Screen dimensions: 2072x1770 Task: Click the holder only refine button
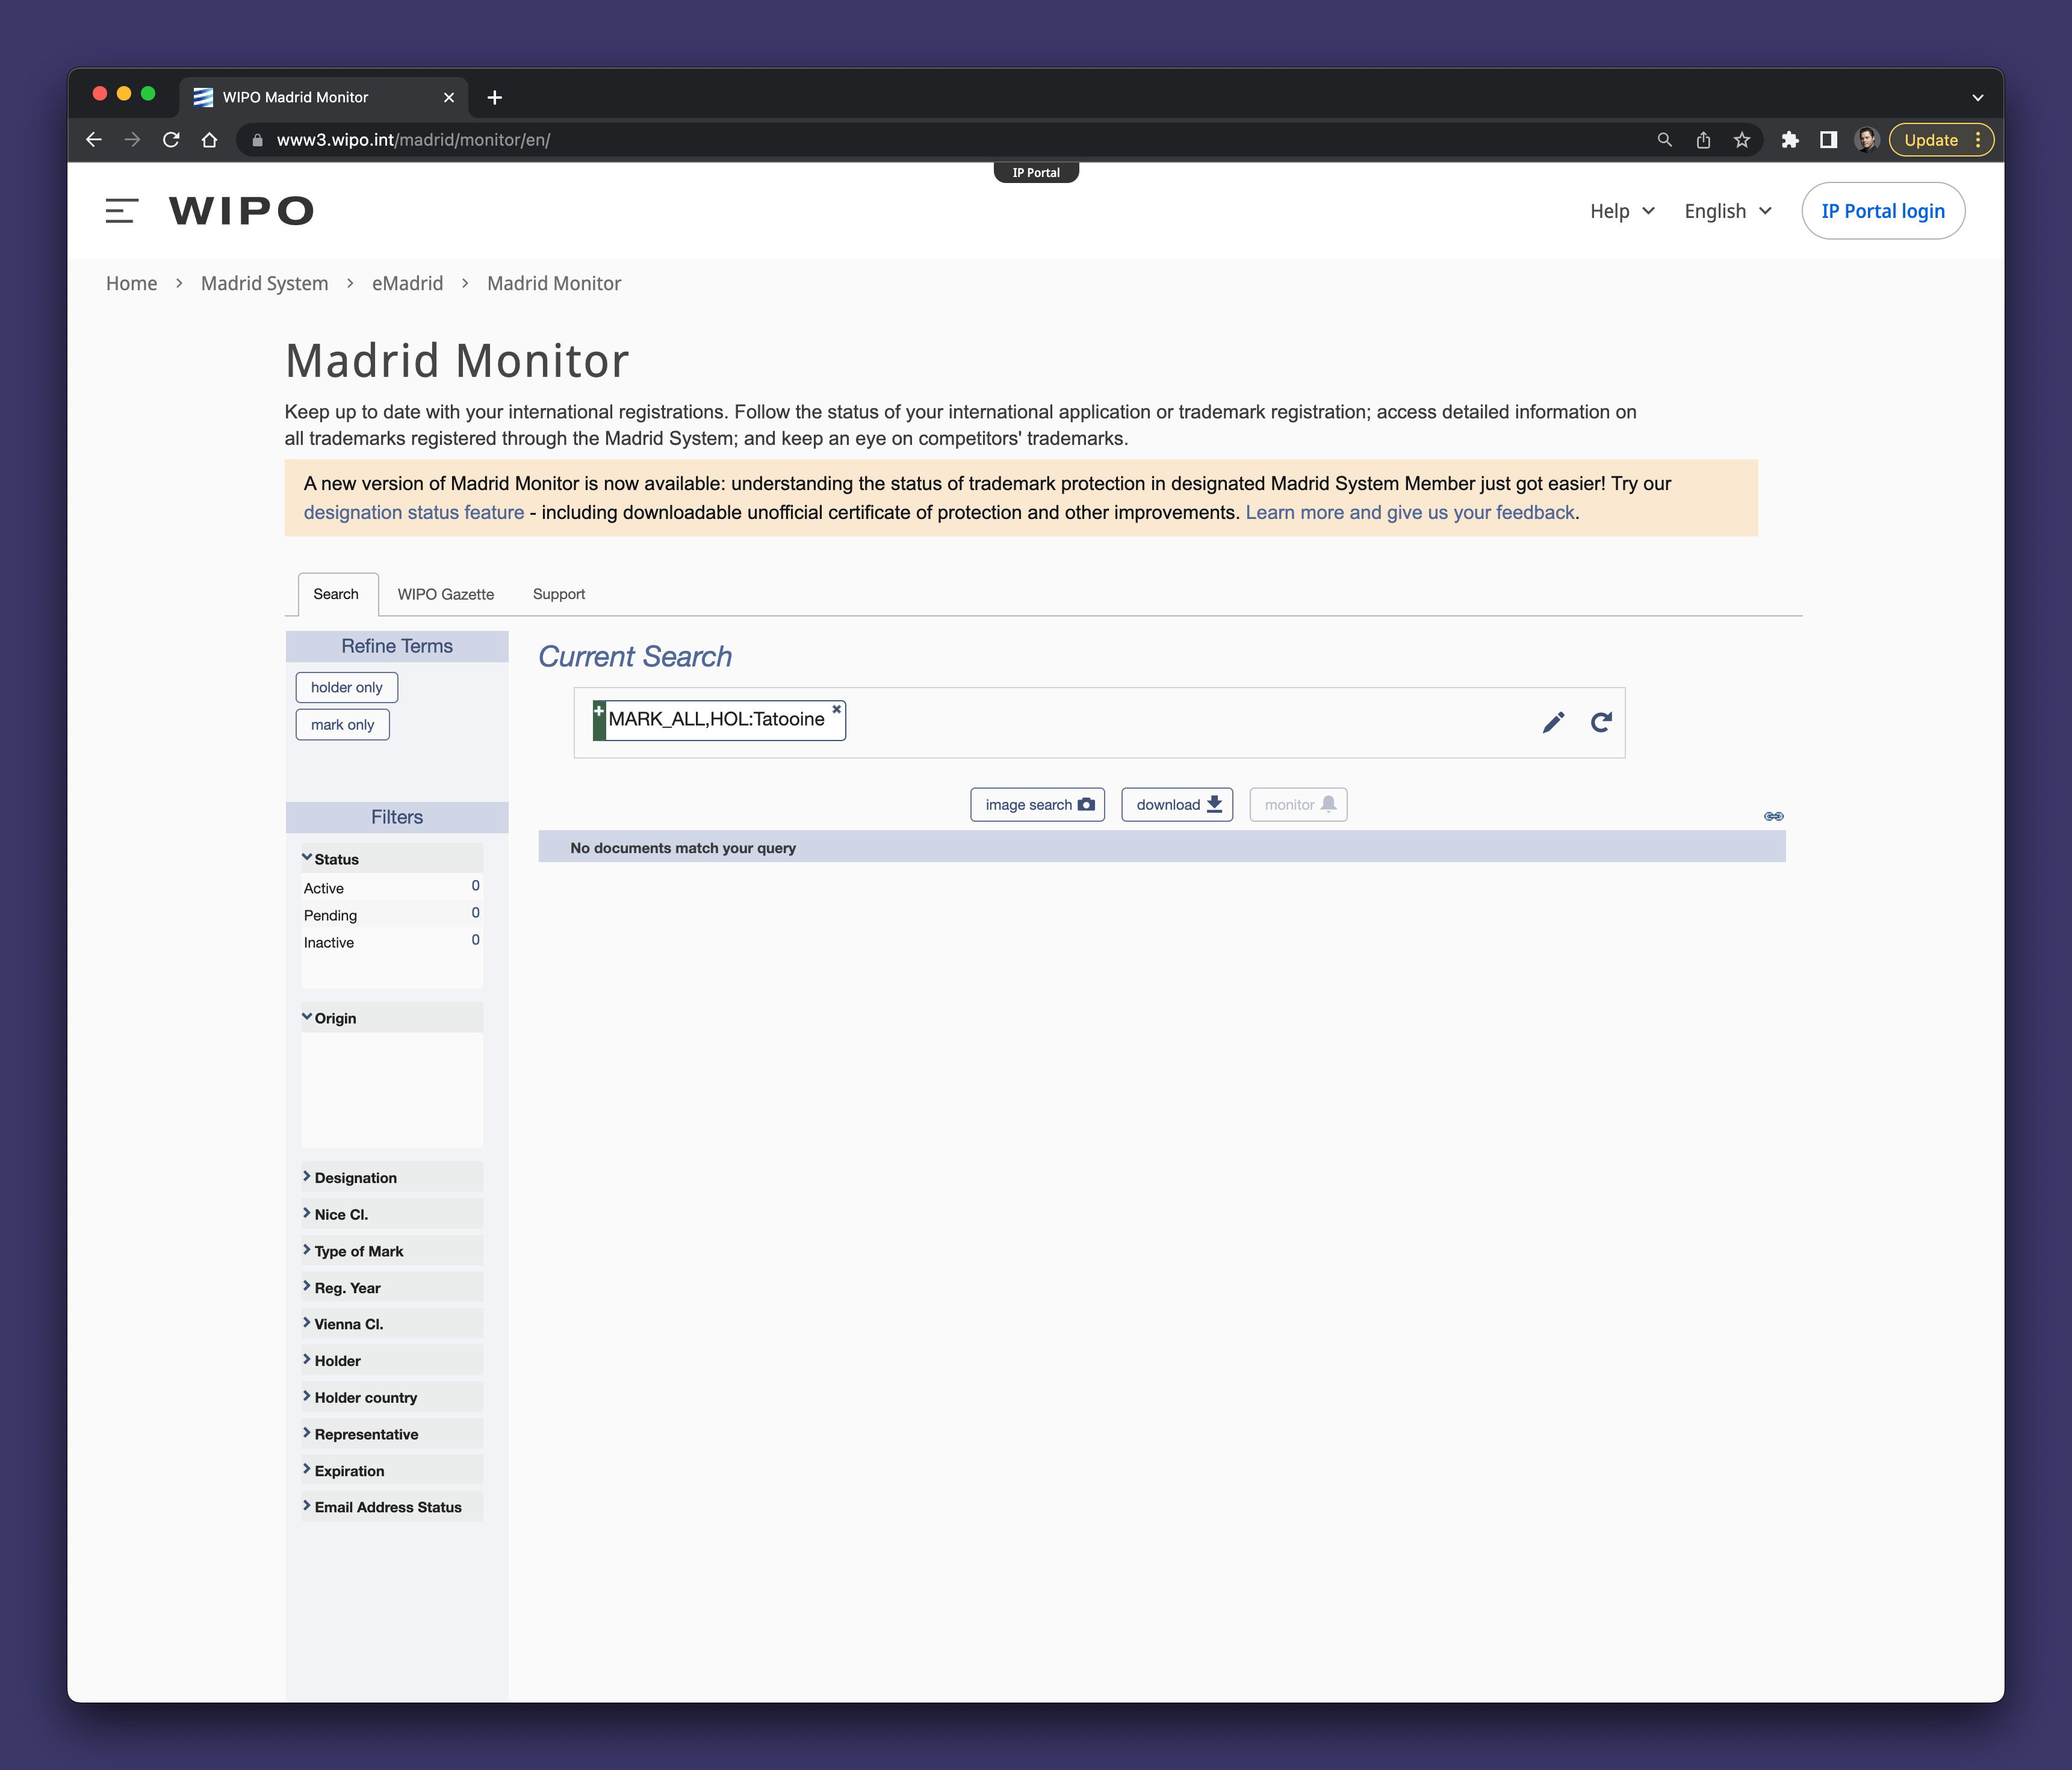(346, 687)
